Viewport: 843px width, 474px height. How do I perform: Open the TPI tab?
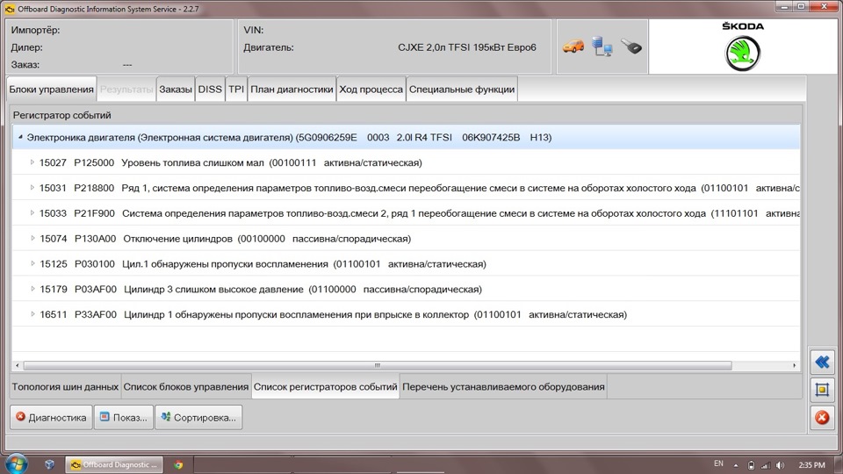coord(236,90)
